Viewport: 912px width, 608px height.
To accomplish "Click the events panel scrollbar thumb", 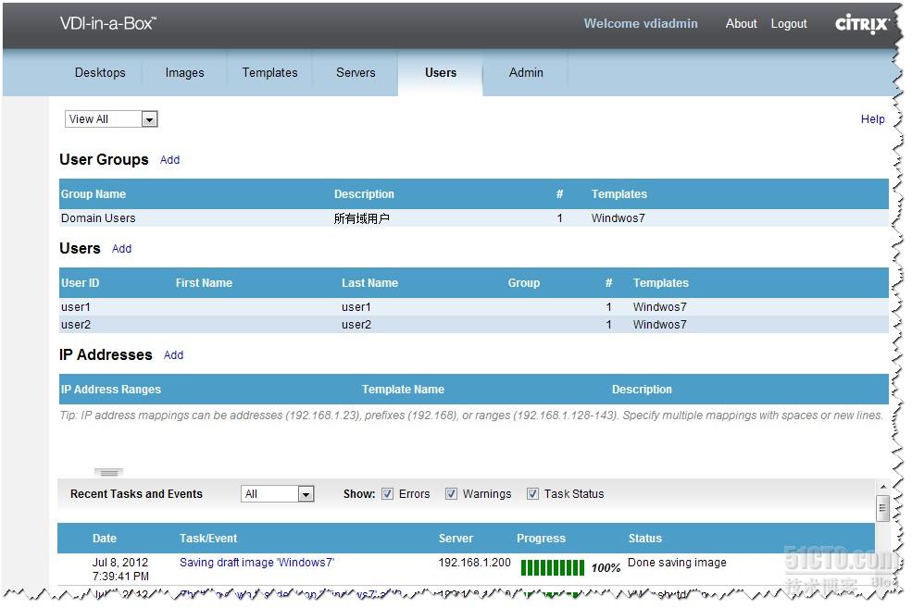I will (882, 509).
